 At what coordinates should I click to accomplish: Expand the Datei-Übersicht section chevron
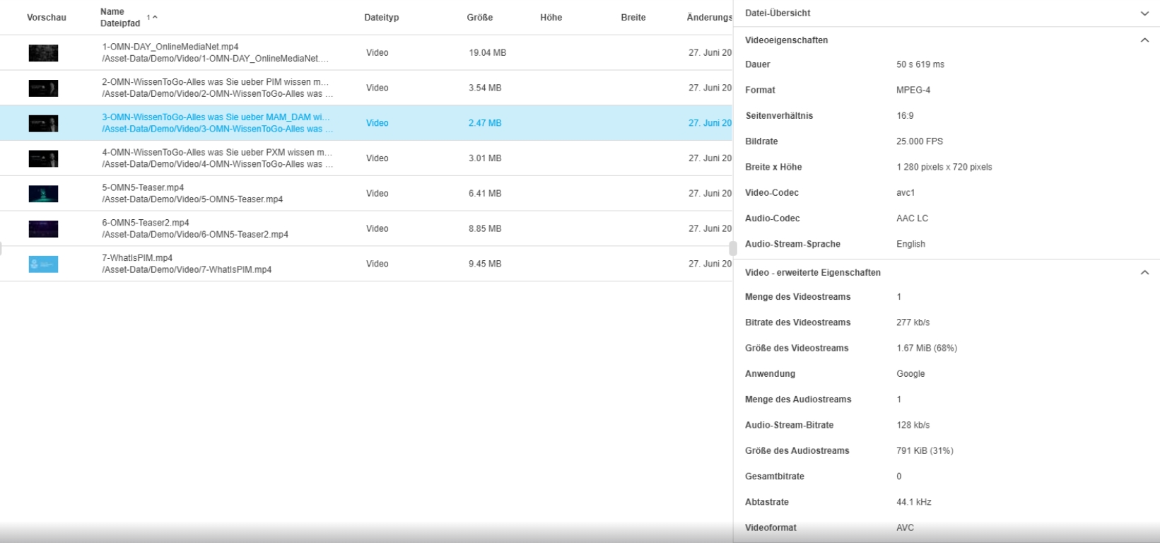pos(1144,13)
